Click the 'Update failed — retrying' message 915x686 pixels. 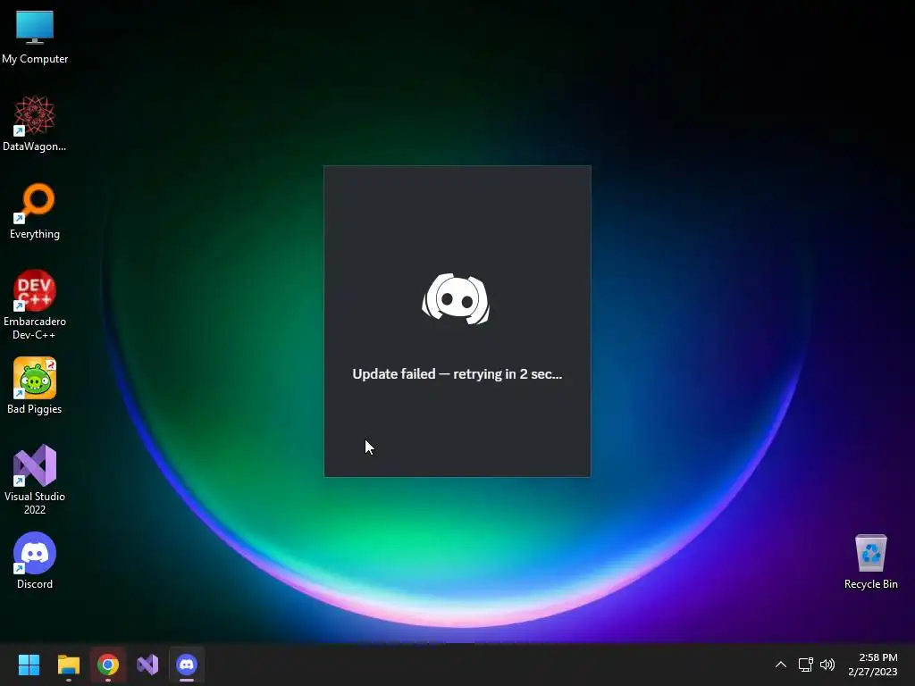pyautogui.click(x=457, y=374)
